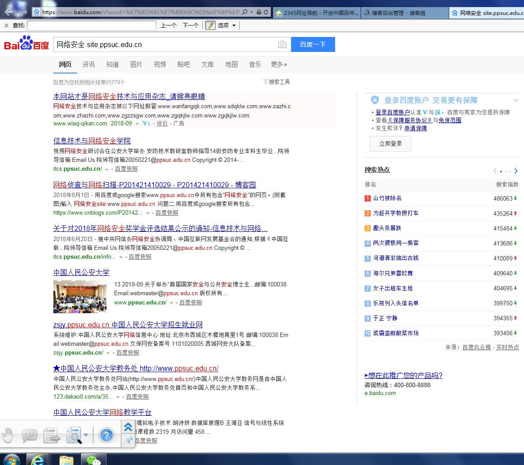Open the zsjy.ppsuc.edu.cn 招生就业网 result
Image resolution: width=524 pixels, height=465 pixels.
(x=128, y=325)
